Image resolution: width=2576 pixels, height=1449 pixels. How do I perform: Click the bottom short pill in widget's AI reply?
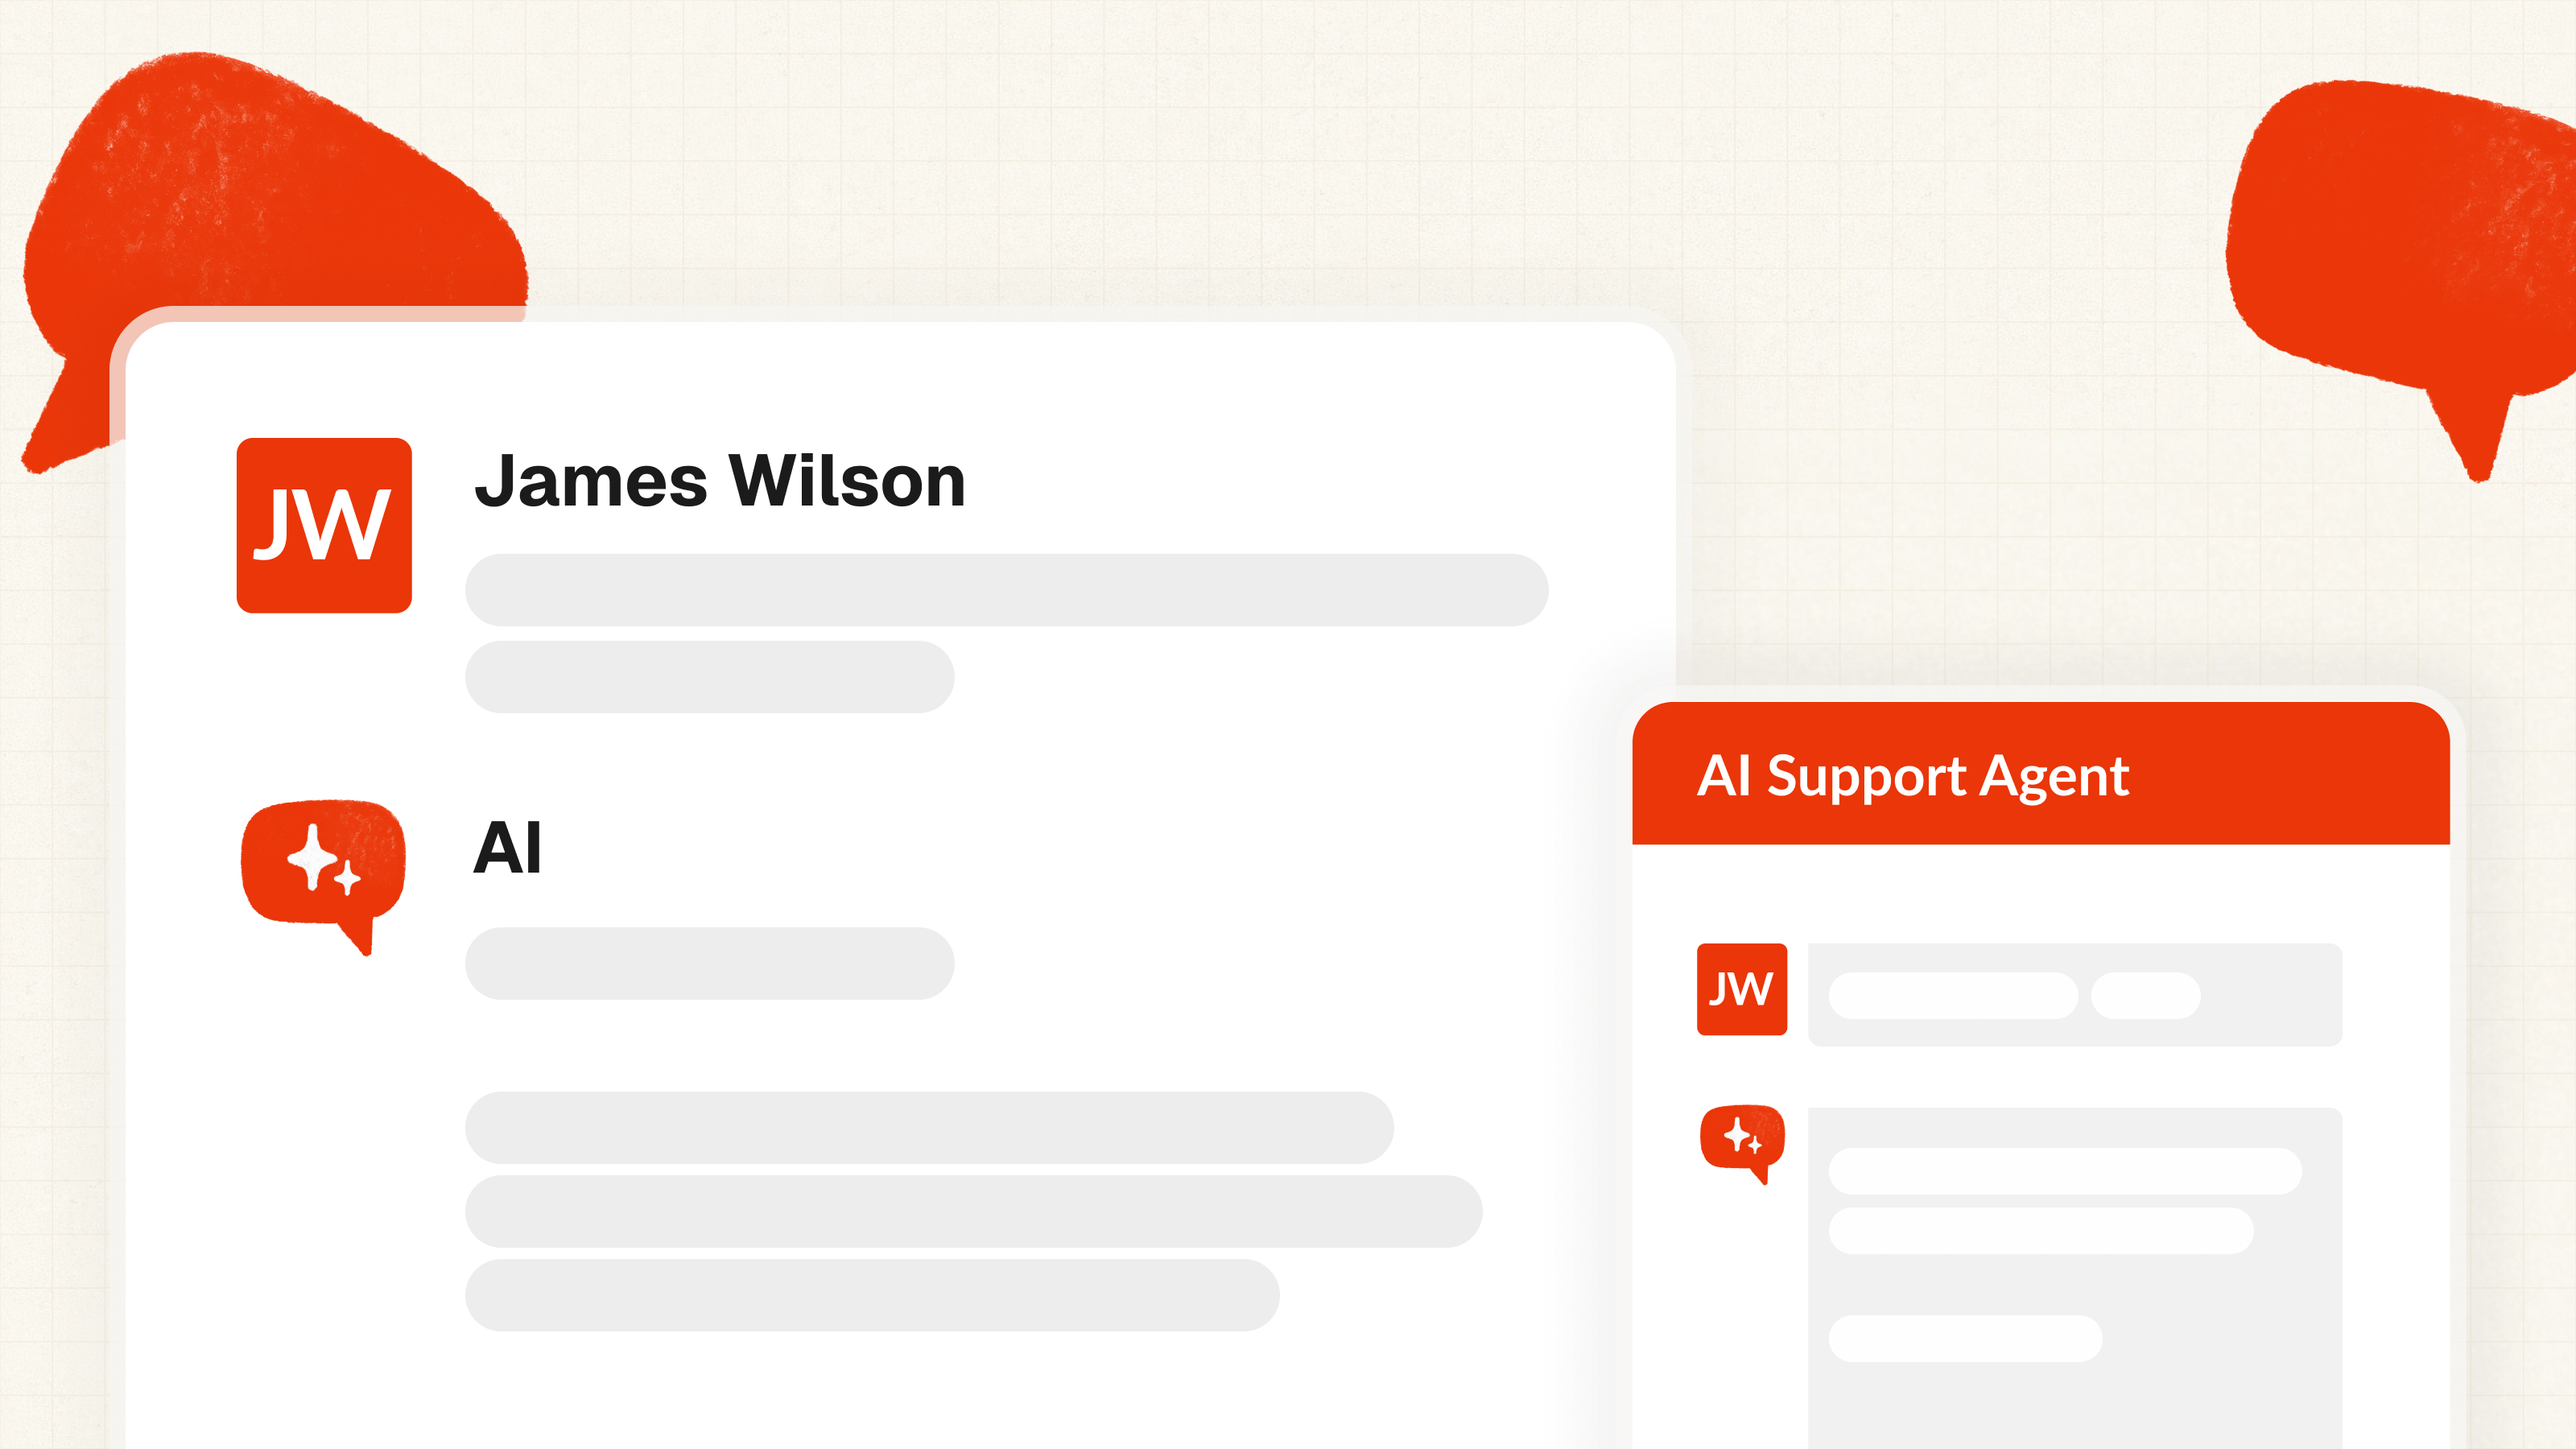click(1965, 1338)
